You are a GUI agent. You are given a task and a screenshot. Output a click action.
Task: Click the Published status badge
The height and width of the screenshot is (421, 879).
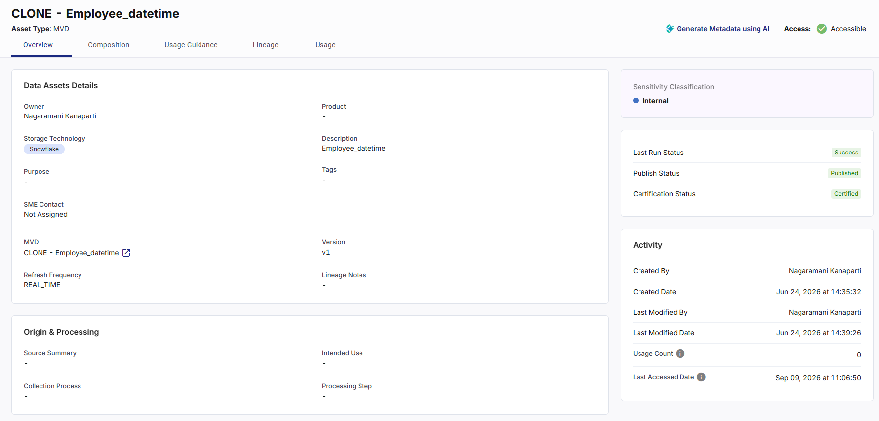pos(844,173)
